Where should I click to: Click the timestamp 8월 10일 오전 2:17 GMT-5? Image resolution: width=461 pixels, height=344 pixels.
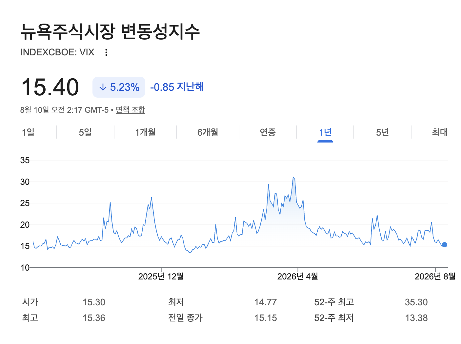64,110
